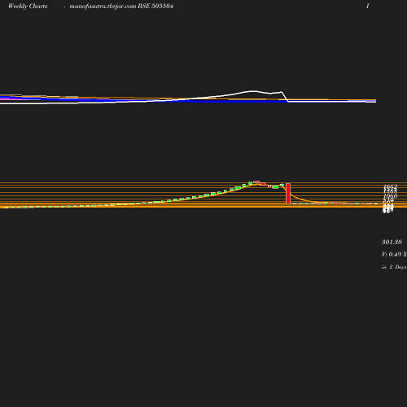This screenshot has height=407, width=407.
Task: Click the white indicator line's peak
Action: coord(253,91)
